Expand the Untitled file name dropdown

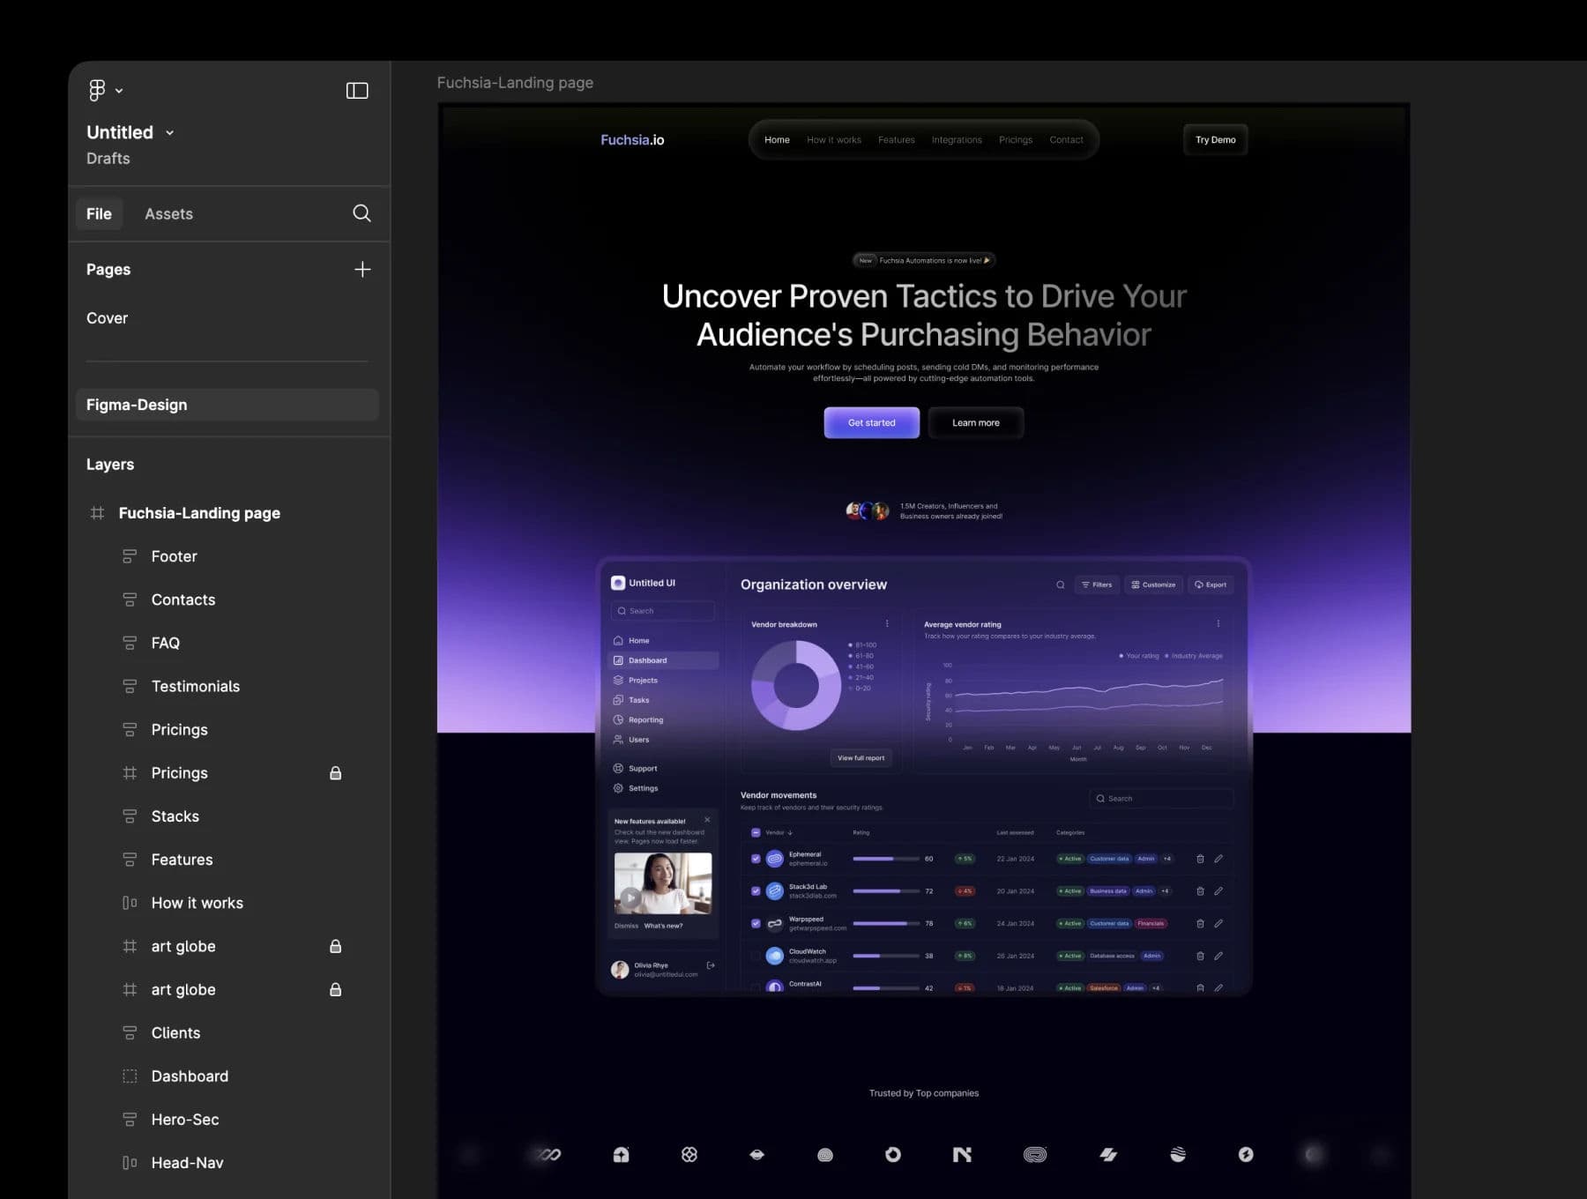pos(170,133)
